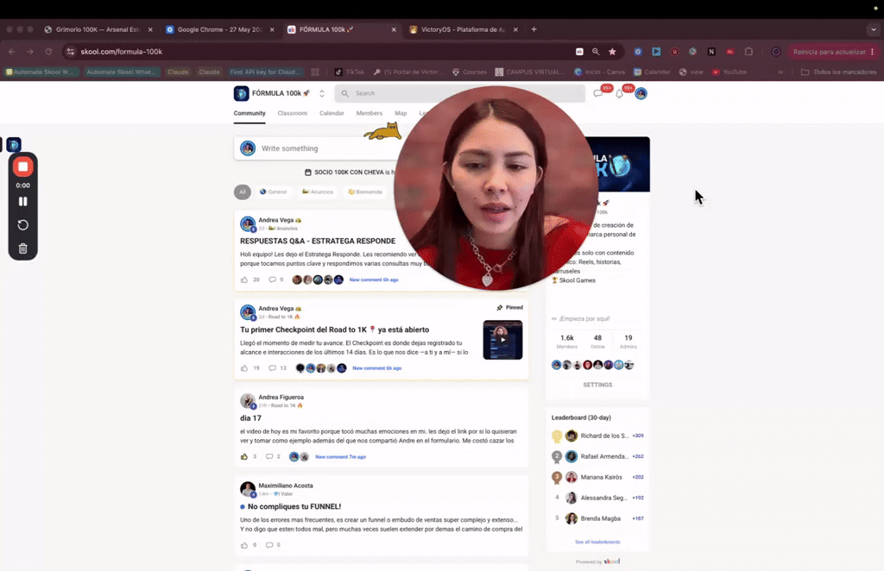Play the Checkpoint post video thumbnail
884x571 pixels.
click(x=503, y=340)
